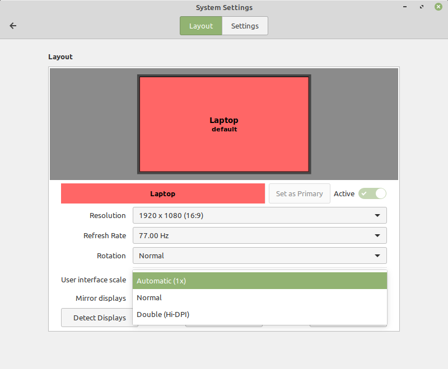Image resolution: width=448 pixels, height=369 pixels.
Task: Click the red Laptop label bar
Action: point(163,193)
